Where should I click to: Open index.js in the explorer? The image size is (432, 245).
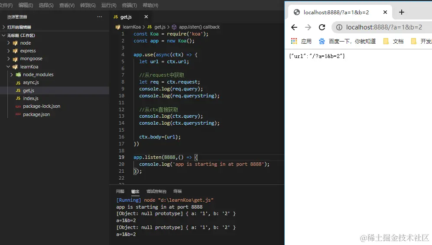31,98
